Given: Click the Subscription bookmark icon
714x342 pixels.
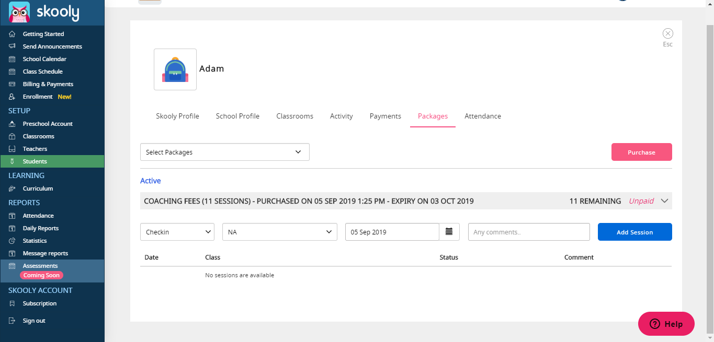Looking at the screenshot, I should tap(12, 303).
